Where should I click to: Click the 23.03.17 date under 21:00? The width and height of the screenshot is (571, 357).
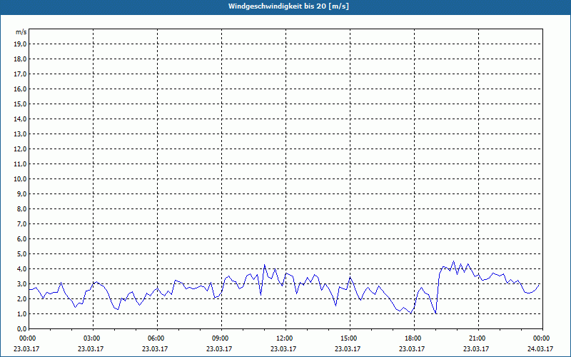(x=476, y=348)
